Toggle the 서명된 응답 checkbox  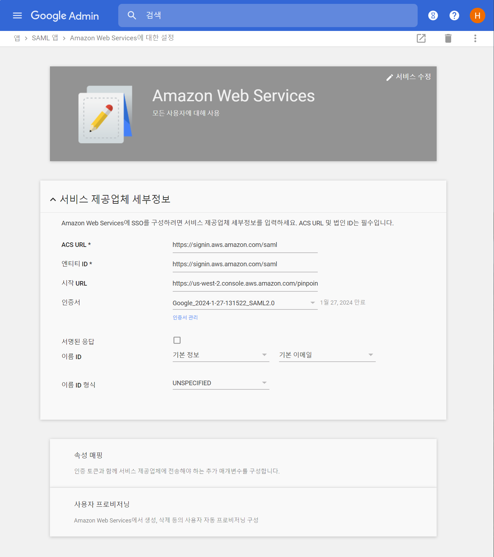(x=177, y=340)
